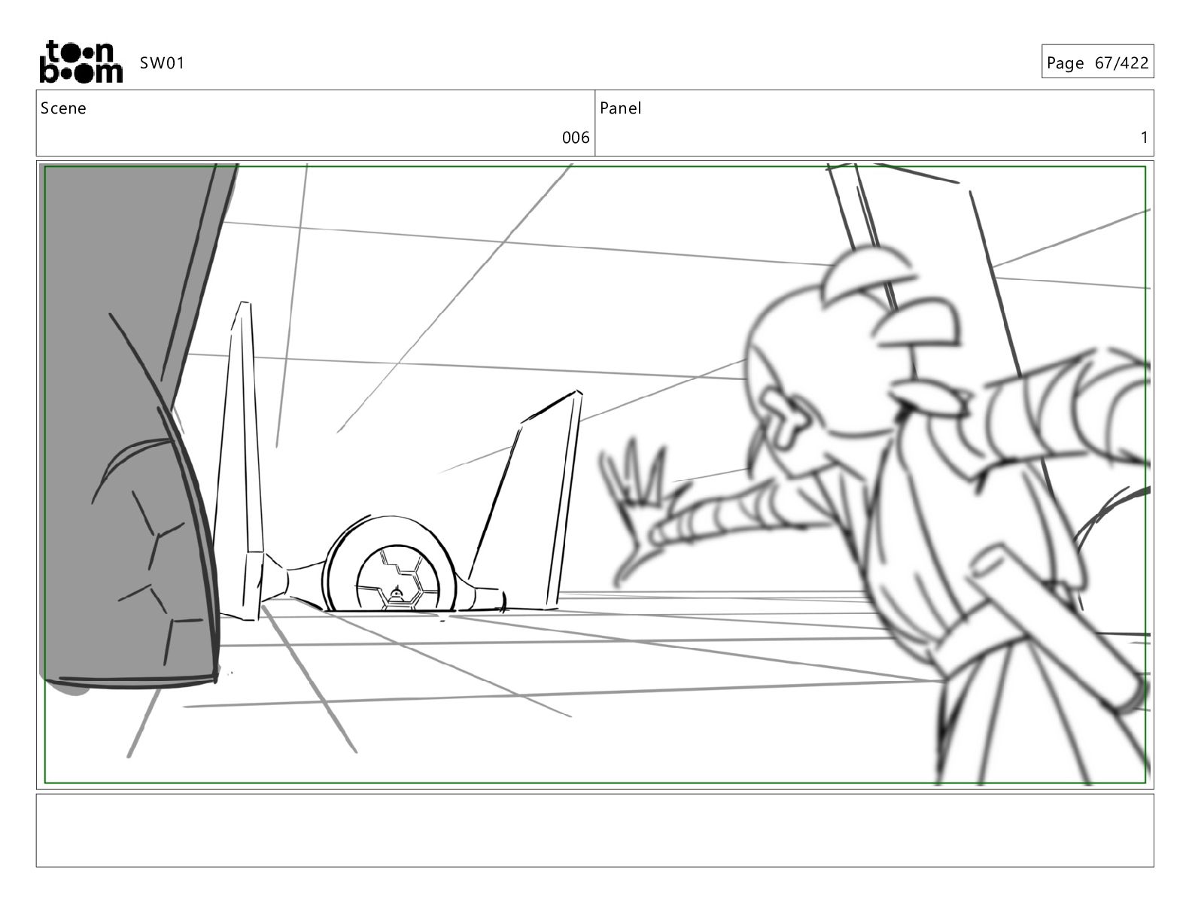
Task: Click the Page 67/422 indicator box
Action: tap(1097, 62)
